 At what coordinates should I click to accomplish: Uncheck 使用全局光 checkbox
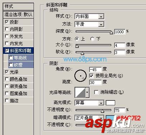point(91,76)
